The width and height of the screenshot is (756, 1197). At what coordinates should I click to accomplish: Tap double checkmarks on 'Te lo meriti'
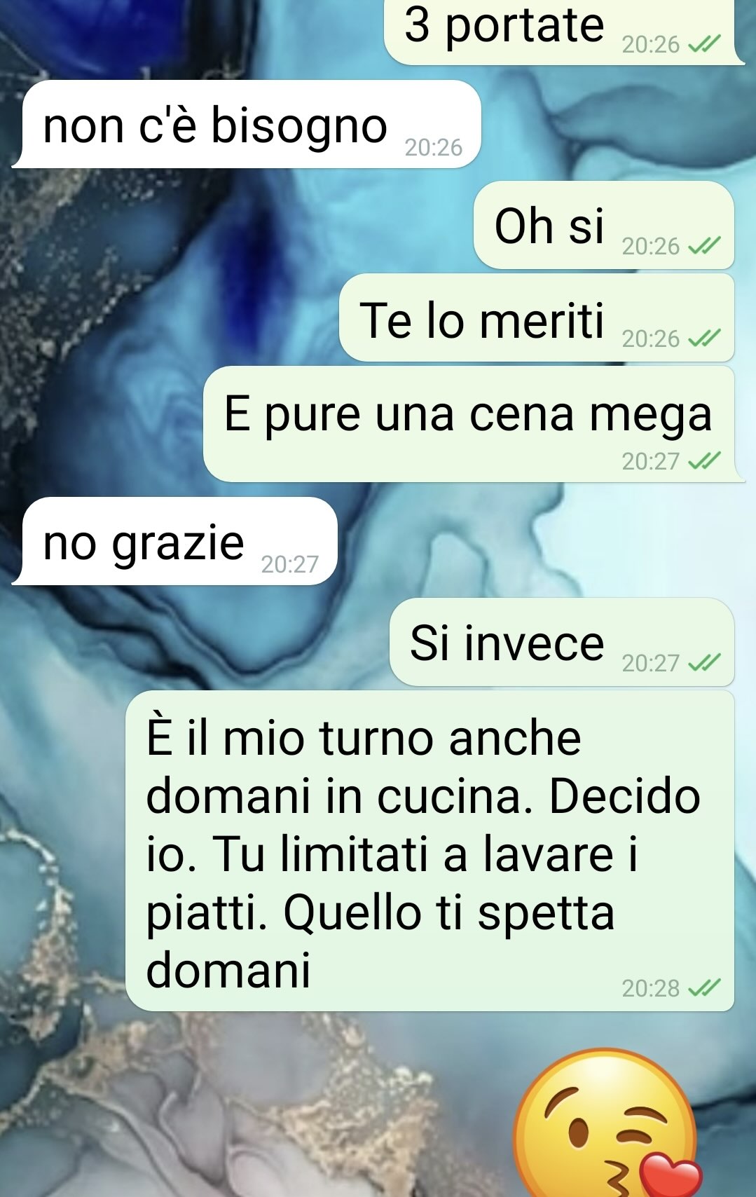704,338
